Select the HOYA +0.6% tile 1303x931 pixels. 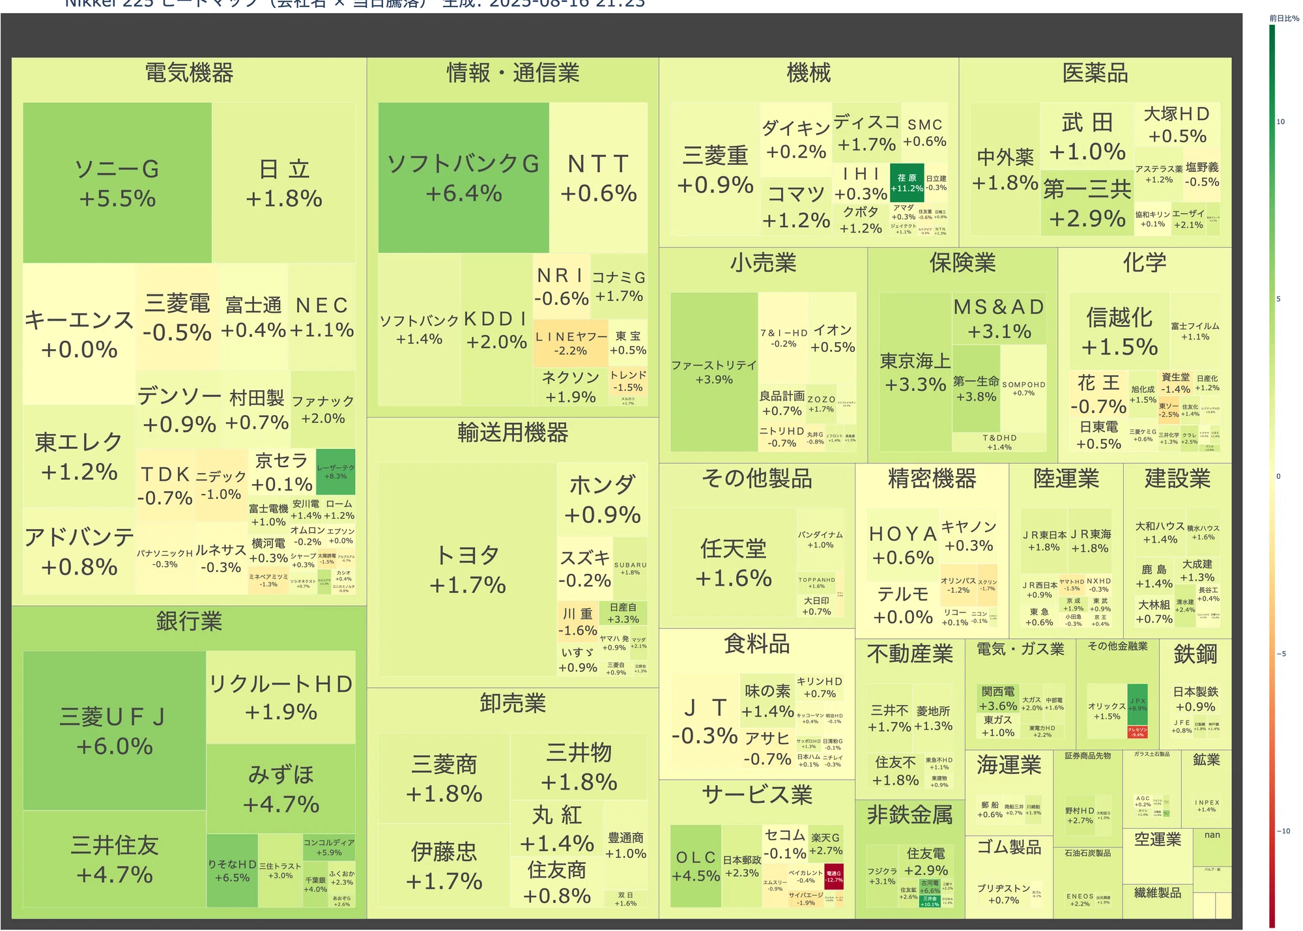tap(903, 545)
